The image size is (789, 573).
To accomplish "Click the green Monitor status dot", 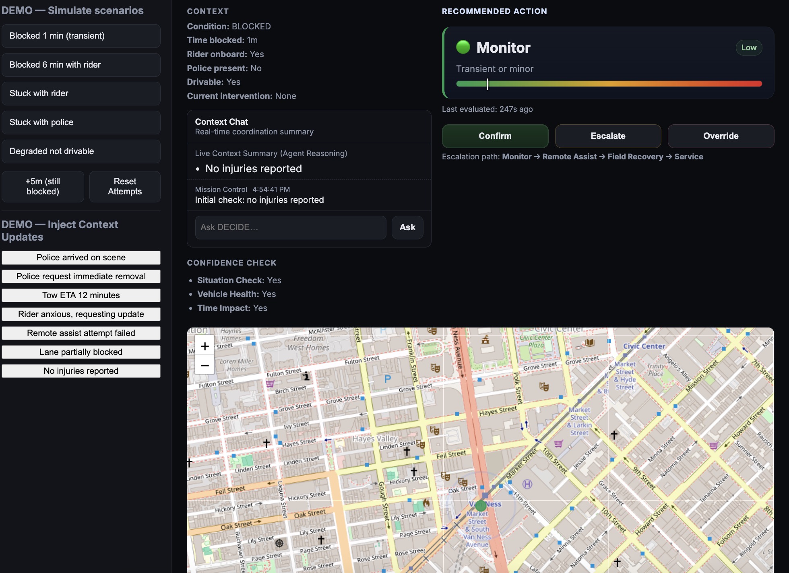I will click(463, 47).
